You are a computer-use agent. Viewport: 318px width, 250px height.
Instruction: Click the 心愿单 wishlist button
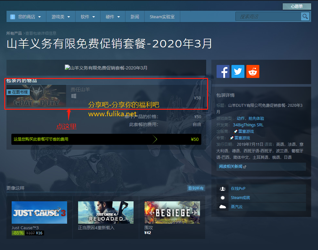(297, 6)
